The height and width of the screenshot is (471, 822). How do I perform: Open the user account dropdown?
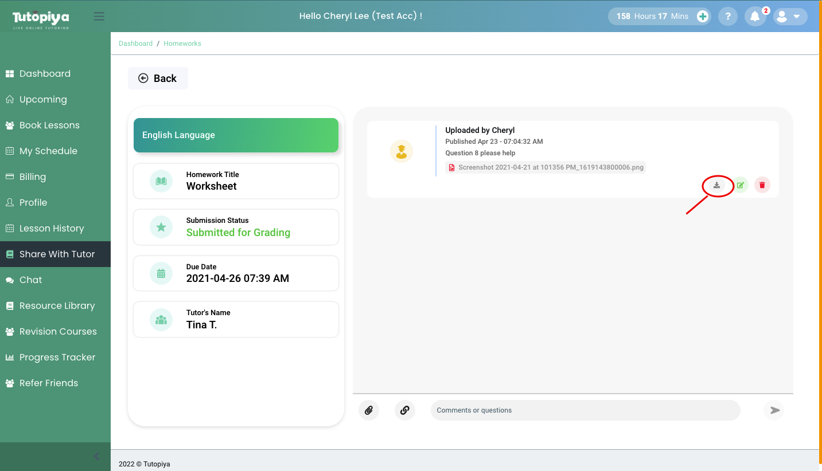tap(789, 17)
